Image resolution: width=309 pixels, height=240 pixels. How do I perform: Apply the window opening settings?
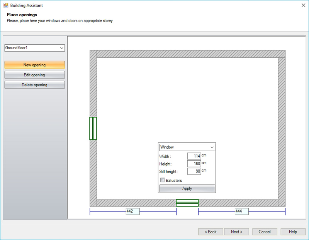coord(187,189)
